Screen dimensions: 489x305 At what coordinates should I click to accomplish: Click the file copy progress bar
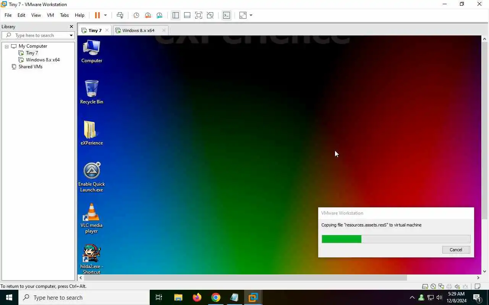pos(396,239)
